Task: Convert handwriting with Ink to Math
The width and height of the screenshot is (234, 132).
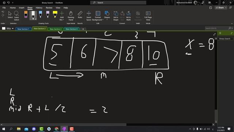Action: pos(128,16)
